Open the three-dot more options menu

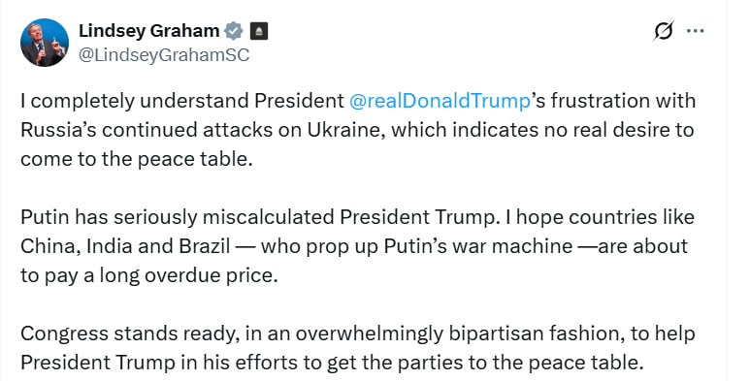click(695, 31)
